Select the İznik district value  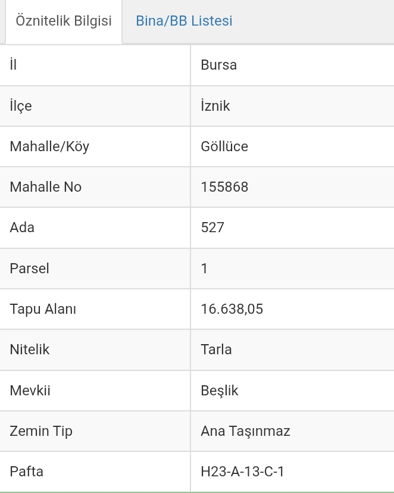(x=215, y=106)
